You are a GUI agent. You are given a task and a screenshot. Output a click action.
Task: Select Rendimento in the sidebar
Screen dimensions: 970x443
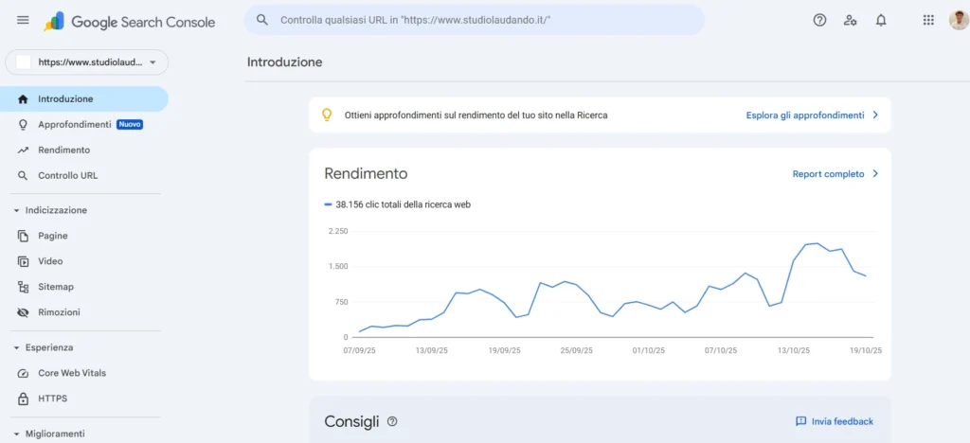coord(63,150)
